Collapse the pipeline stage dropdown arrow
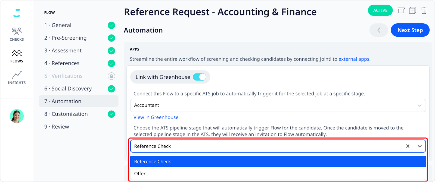 point(420,146)
